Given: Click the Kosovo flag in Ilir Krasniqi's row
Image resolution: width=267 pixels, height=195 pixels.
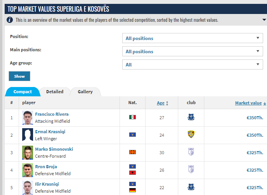Looking at the screenshot, I should [132, 184].
